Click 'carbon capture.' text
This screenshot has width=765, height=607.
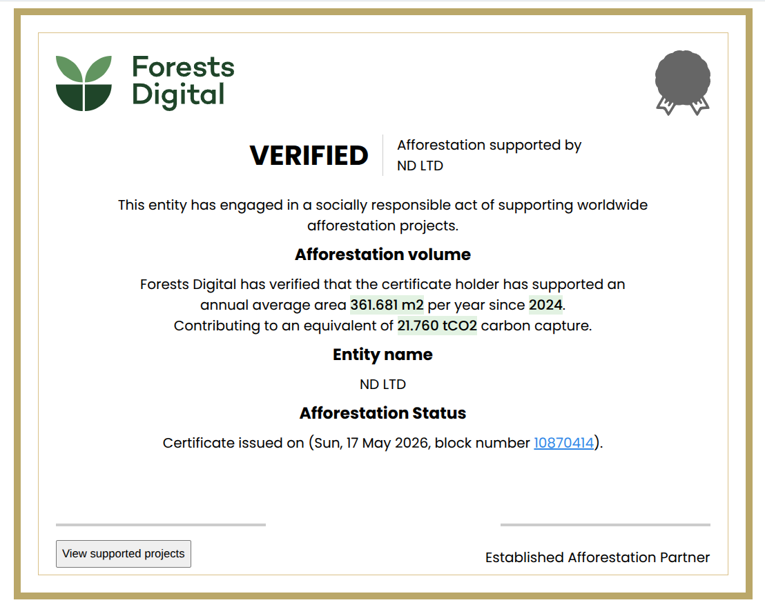[536, 326]
